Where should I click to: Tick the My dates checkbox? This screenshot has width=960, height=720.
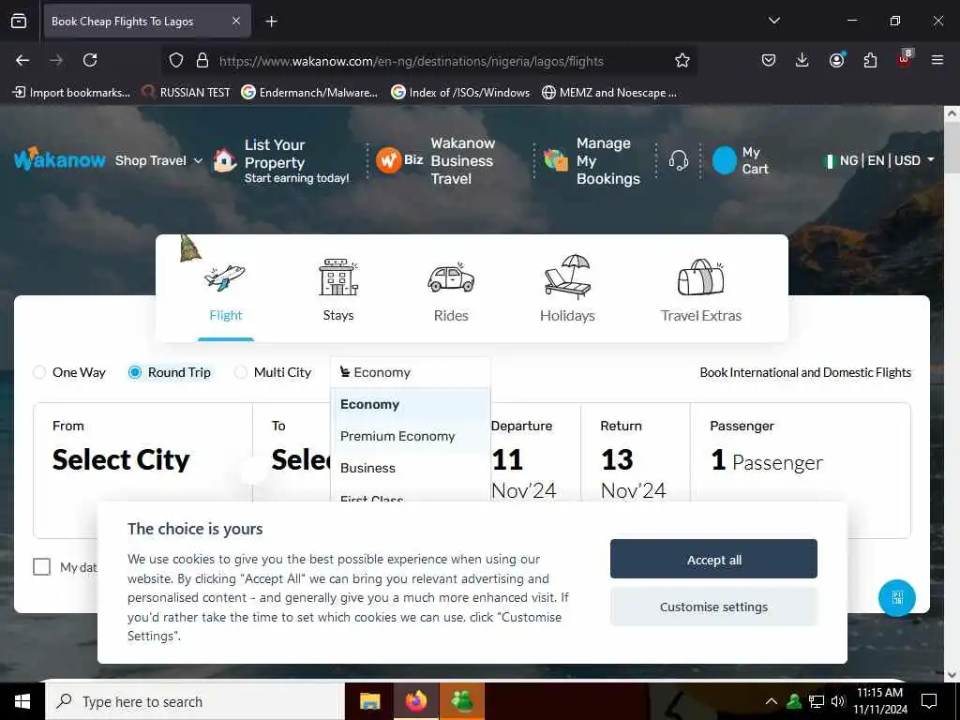41,567
